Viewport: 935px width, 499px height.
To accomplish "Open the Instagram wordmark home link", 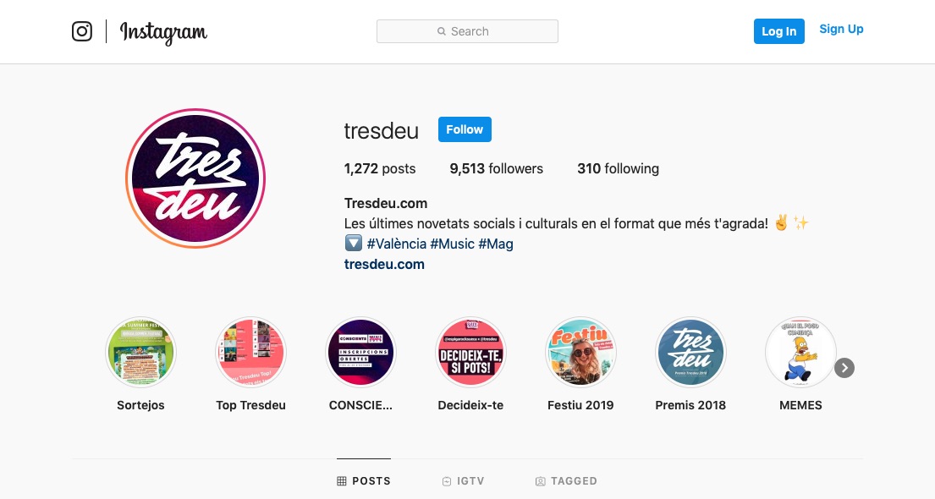I will [x=163, y=32].
